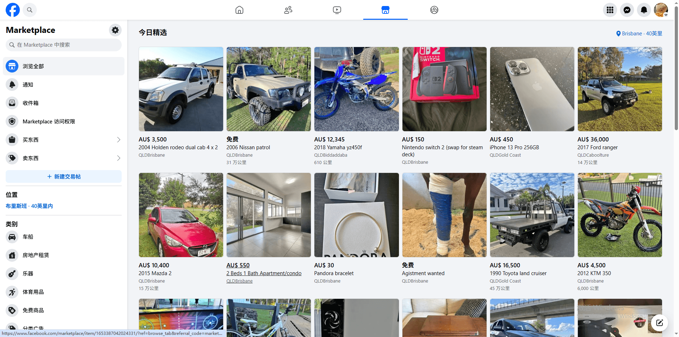Click the 布里斯班 · 40英里内 location link
Screen dimensions: 679x337
(x=29, y=206)
